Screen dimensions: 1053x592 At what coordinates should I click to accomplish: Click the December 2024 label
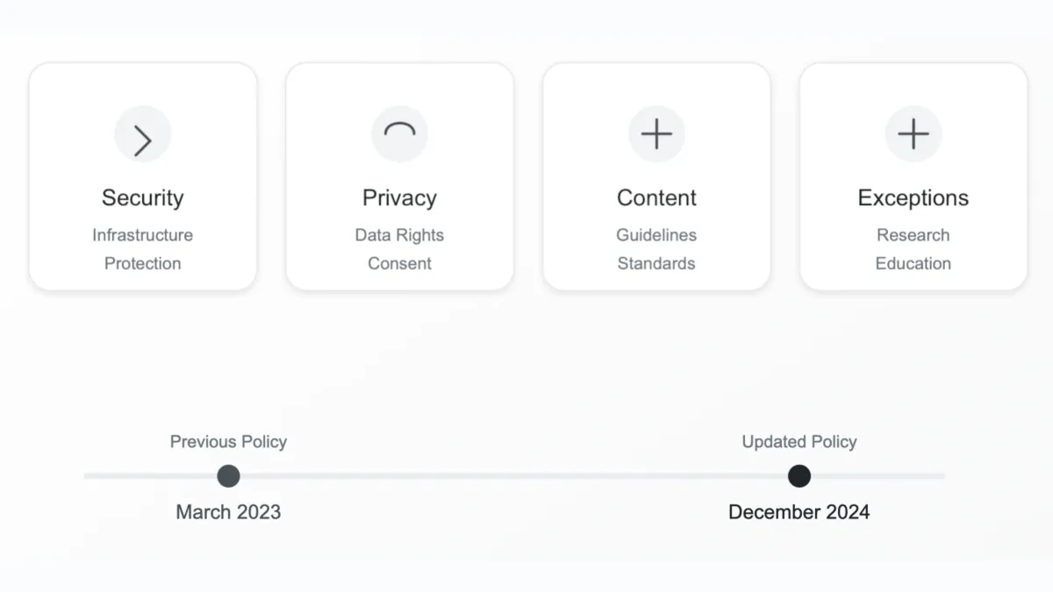(x=799, y=511)
